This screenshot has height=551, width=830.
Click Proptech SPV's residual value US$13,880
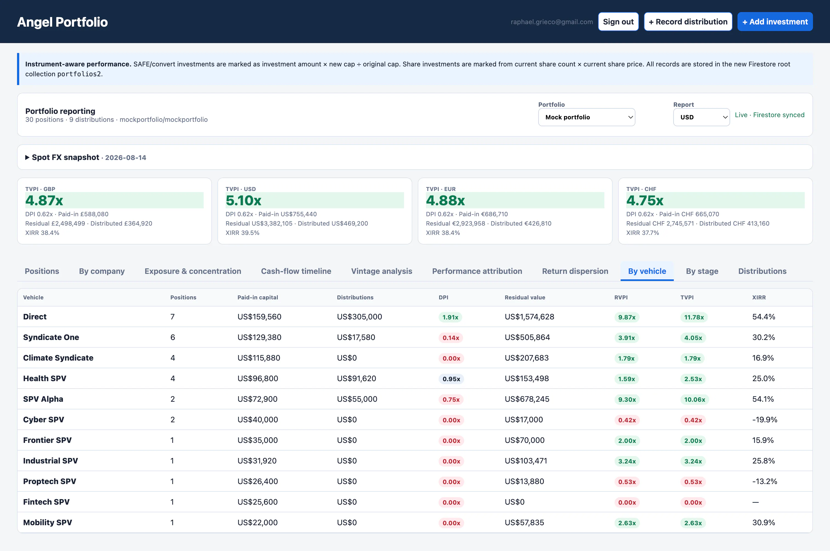point(524,481)
